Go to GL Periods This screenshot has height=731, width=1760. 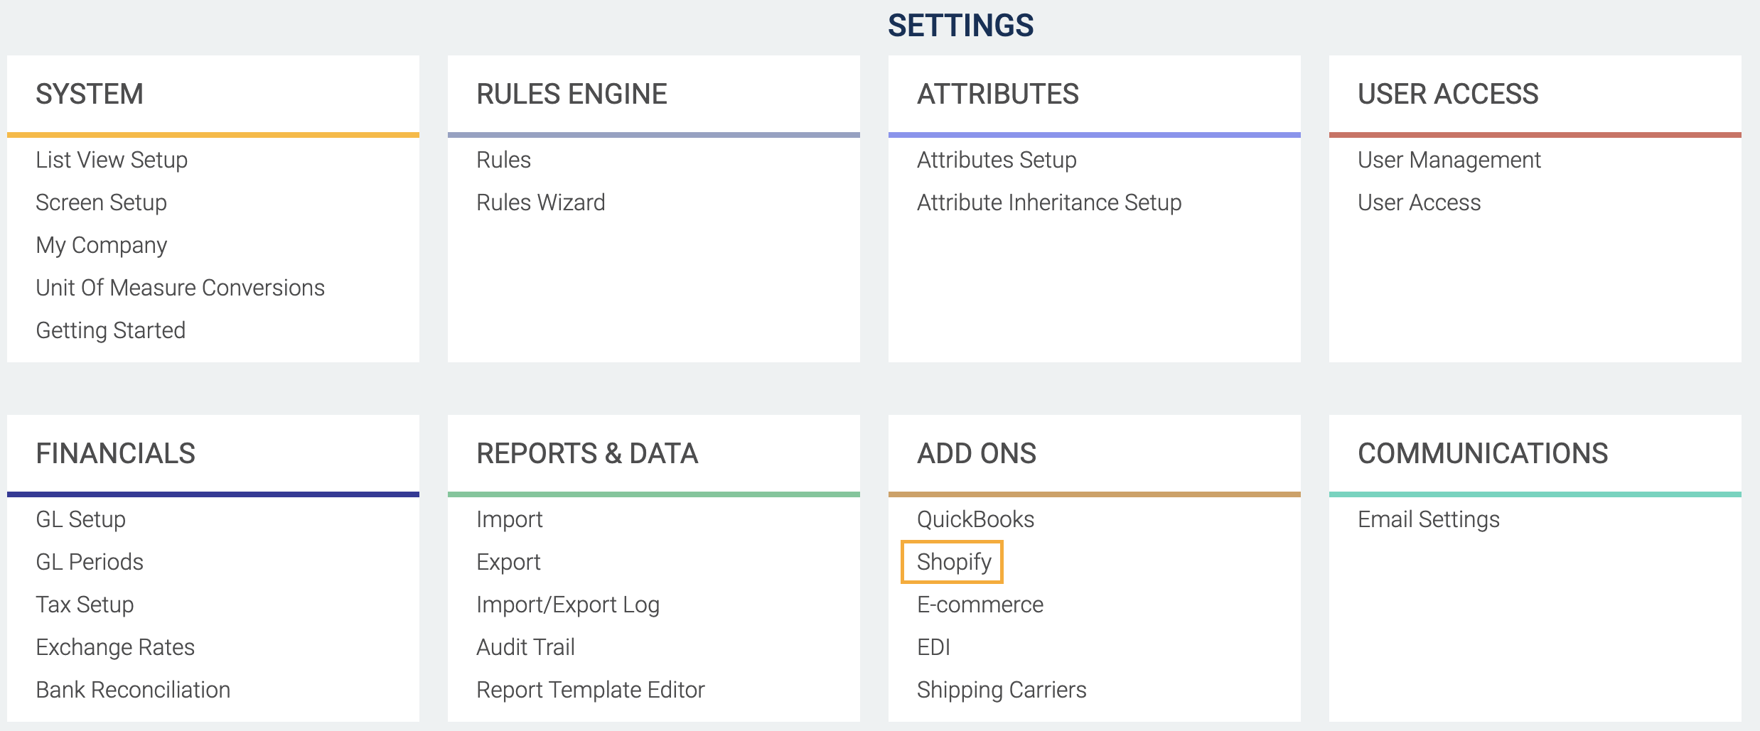[90, 562]
